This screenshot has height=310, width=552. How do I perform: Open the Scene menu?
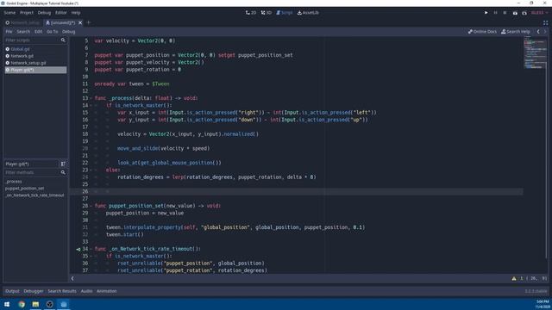pos(9,13)
